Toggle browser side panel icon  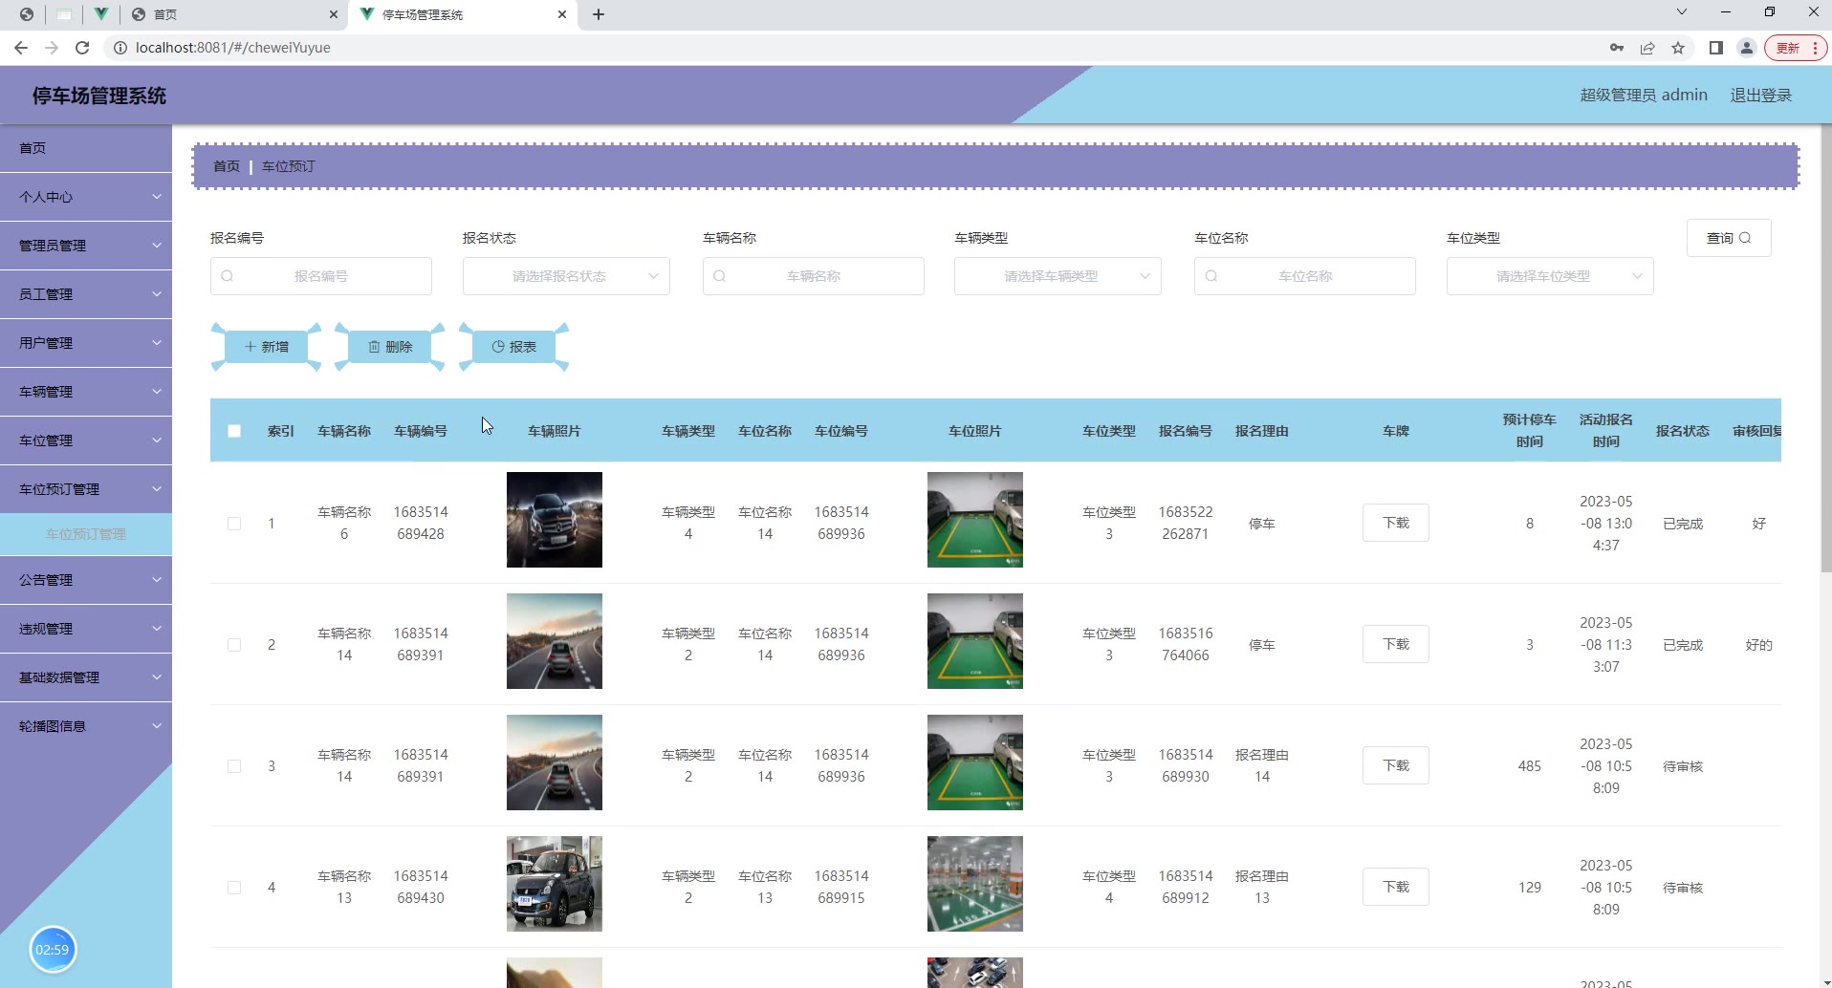[x=1716, y=48]
